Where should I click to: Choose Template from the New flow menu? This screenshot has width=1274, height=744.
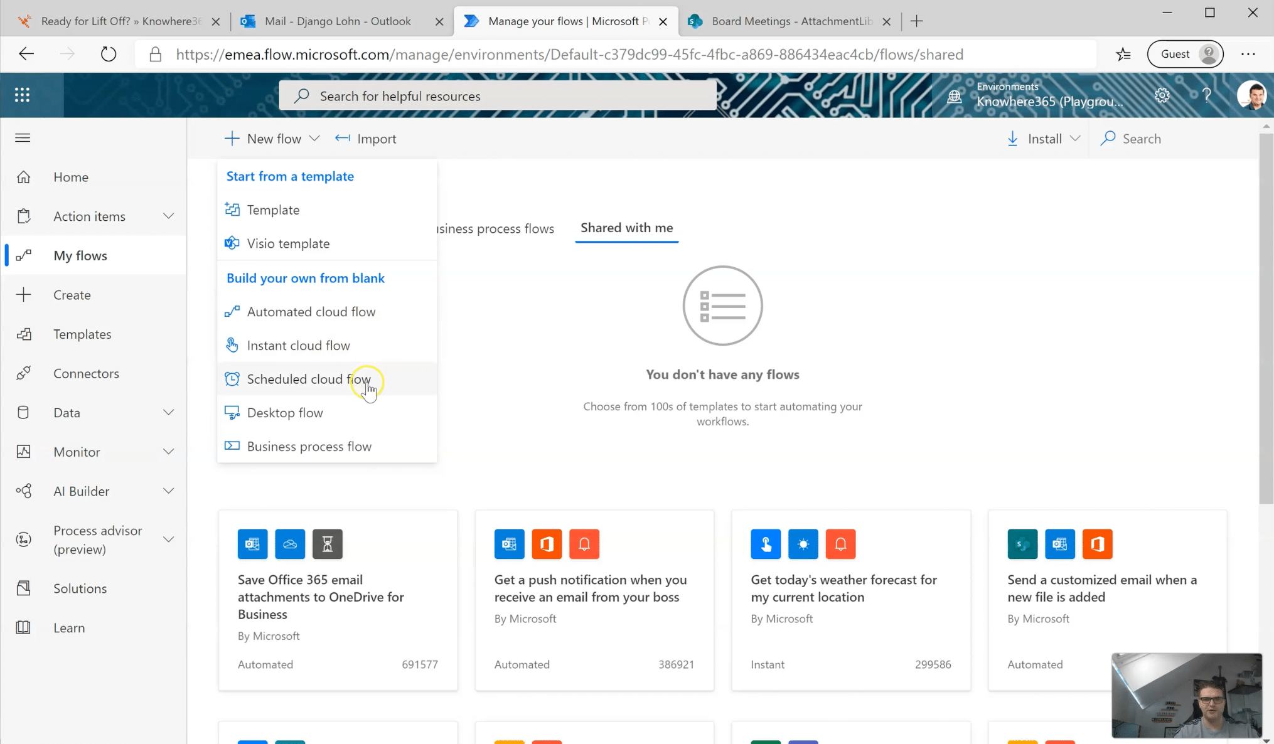tap(326, 210)
